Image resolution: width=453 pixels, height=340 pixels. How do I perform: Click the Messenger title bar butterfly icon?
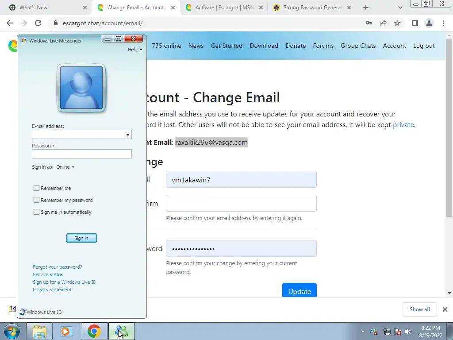(x=24, y=40)
